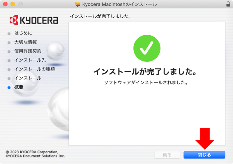Click the package icon in title bar
Image resolution: width=233 pixels, height=164 pixels.
[x=77, y=4]
